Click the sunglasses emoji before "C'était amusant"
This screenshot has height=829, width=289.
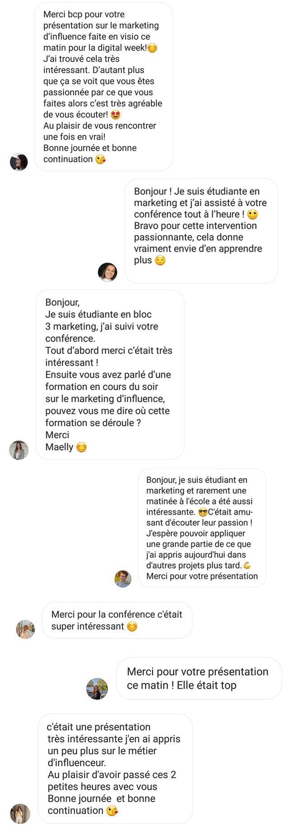[x=203, y=513]
